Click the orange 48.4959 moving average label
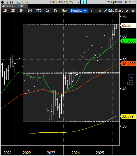137x156 pixels. (128, 64)
